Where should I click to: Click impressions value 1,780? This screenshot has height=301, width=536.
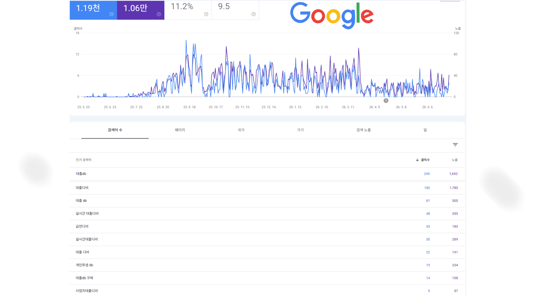tap(454, 188)
